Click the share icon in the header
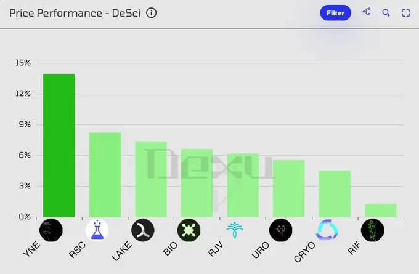 click(x=367, y=12)
